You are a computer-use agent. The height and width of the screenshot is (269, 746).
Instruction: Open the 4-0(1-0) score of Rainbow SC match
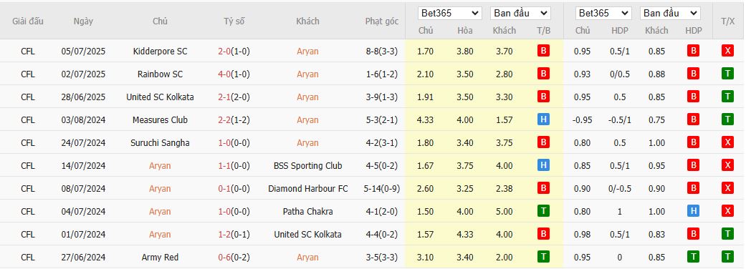point(234,74)
